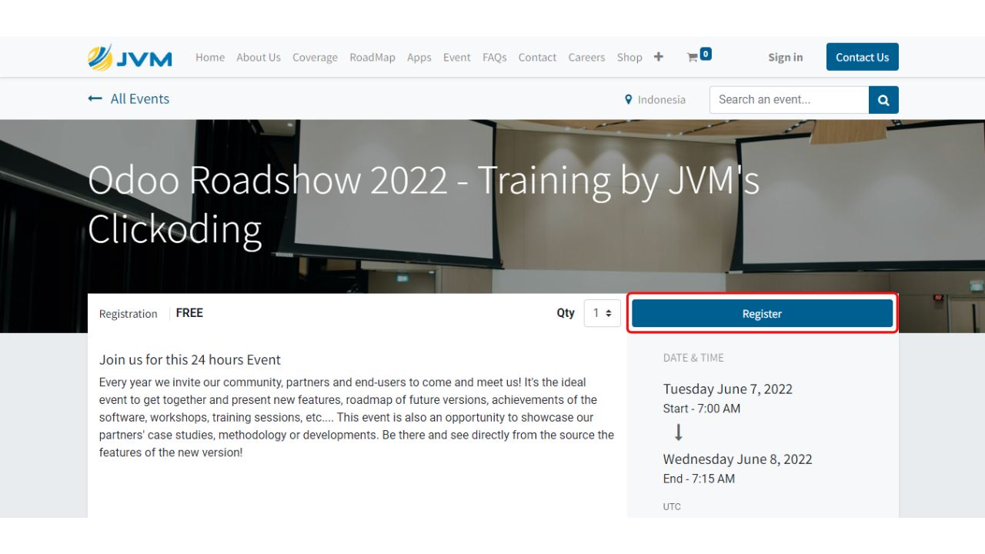Click the JVM logo
985x554 pixels.
coord(129,57)
